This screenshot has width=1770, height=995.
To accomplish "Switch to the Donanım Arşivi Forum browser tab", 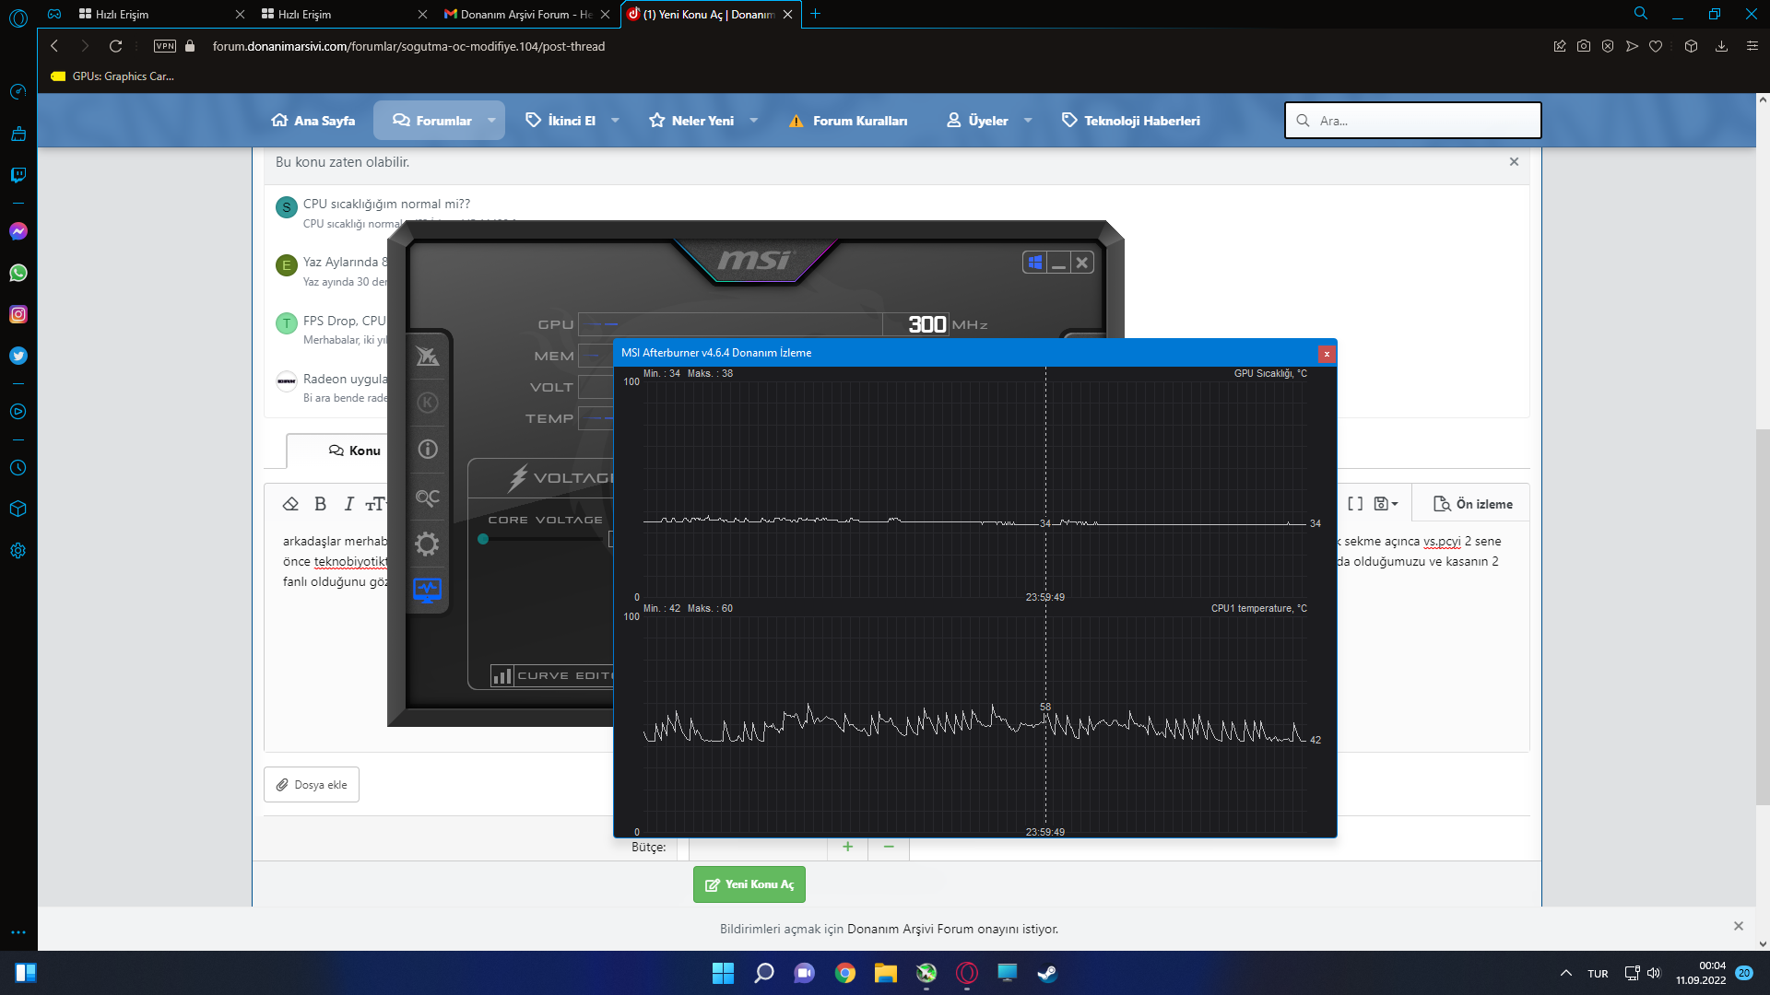I will tap(516, 14).
